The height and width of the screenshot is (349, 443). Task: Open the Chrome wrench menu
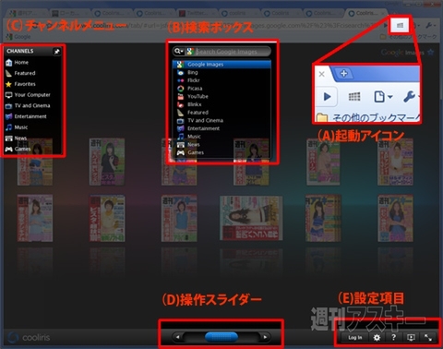click(x=429, y=26)
